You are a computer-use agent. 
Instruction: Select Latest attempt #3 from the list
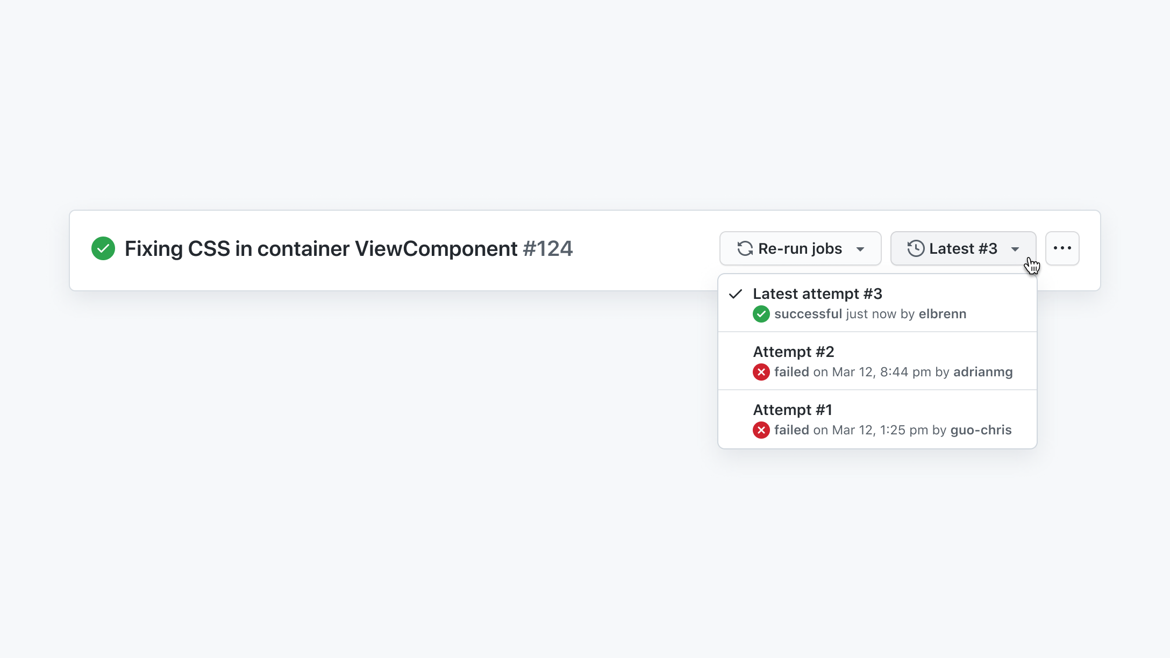pos(817,294)
